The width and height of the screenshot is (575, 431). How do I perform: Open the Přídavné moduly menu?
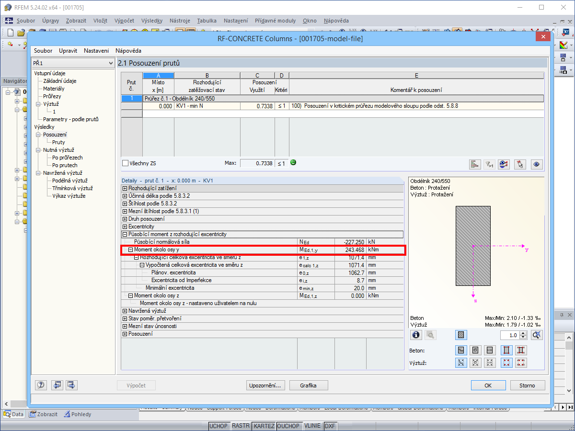tap(276, 21)
